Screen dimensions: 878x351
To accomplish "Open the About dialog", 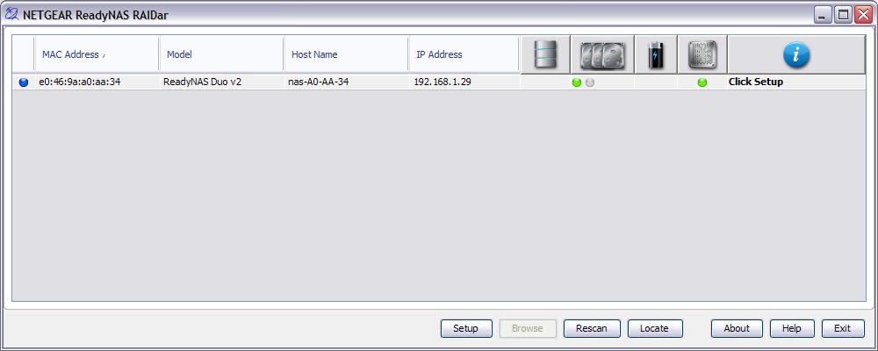I will tap(737, 328).
